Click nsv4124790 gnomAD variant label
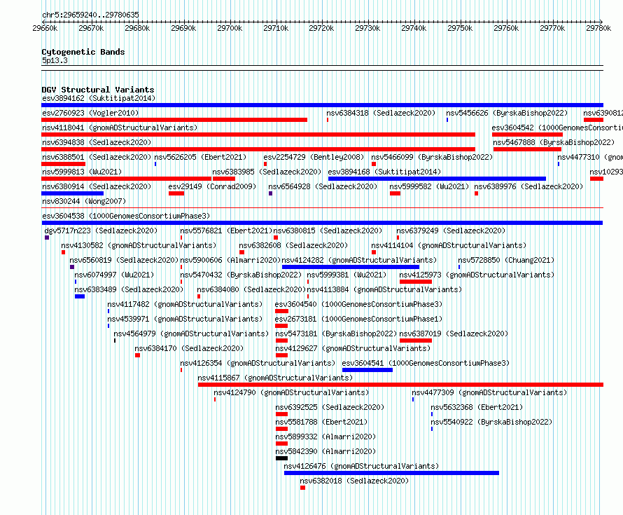The height and width of the screenshot is (515, 623). point(291,392)
